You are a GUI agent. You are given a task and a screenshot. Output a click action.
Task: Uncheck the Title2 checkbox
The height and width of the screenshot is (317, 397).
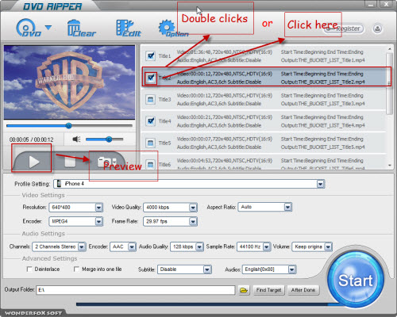click(151, 78)
